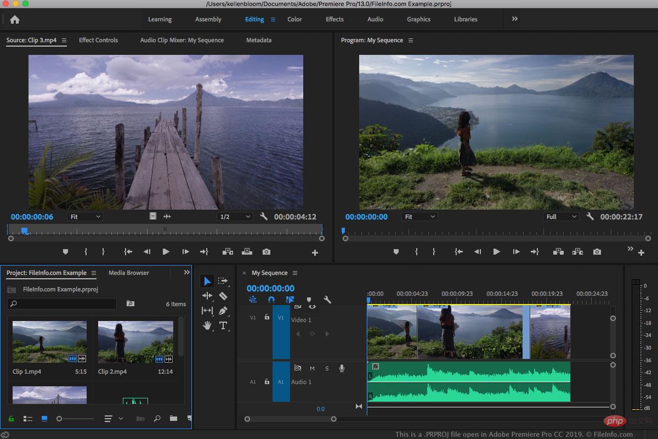Open Program monitor Fit zoom dropdown
The height and width of the screenshot is (439, 658).
[419, 217]
